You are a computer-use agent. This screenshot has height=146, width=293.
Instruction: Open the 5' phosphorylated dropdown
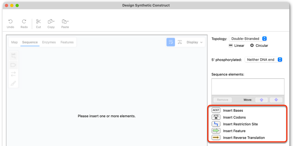[264, 60]
